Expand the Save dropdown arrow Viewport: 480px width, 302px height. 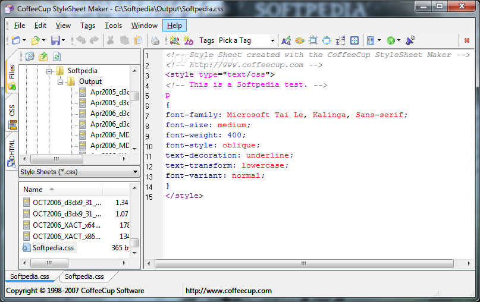[64, 40]
